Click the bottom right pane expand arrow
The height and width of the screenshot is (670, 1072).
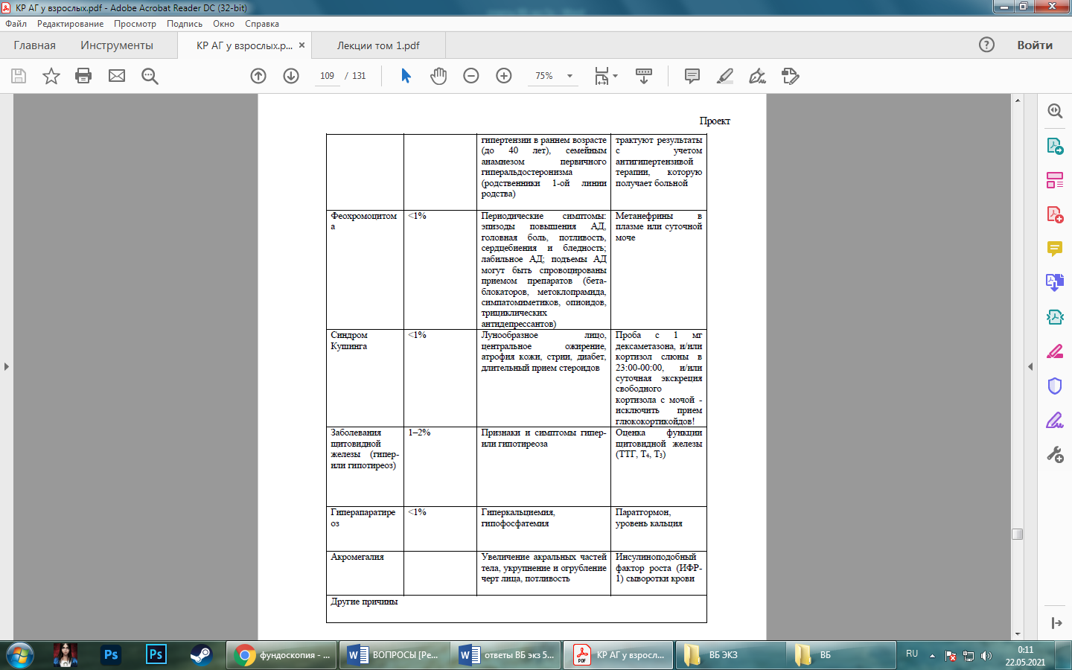[1056, 623]
